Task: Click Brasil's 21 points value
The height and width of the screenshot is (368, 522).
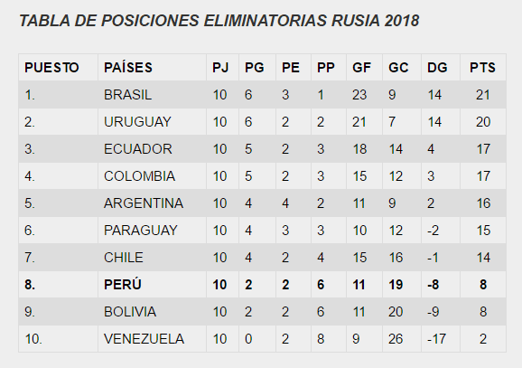Action: tap(483, 95)
